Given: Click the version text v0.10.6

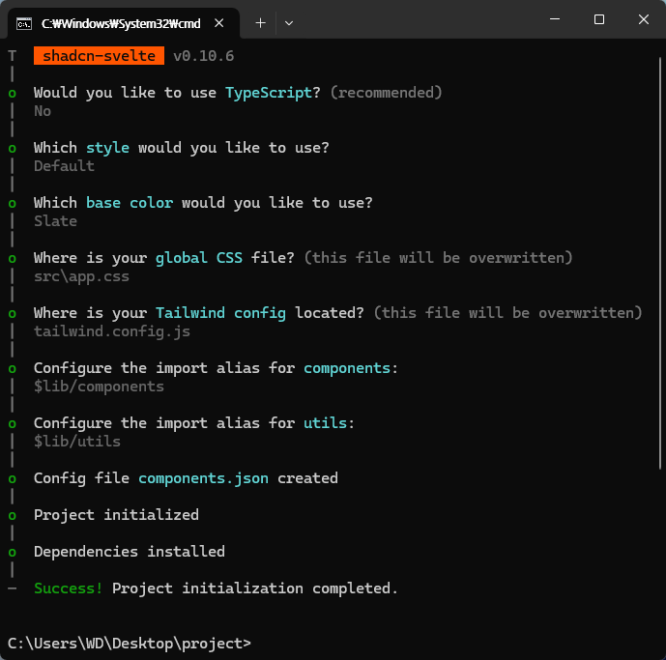Looking at the screenshot, I should pos(203,56).
